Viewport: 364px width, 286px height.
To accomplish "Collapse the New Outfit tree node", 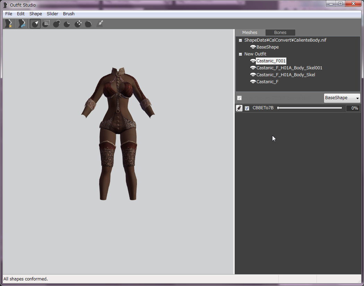I will coord(240,54).
